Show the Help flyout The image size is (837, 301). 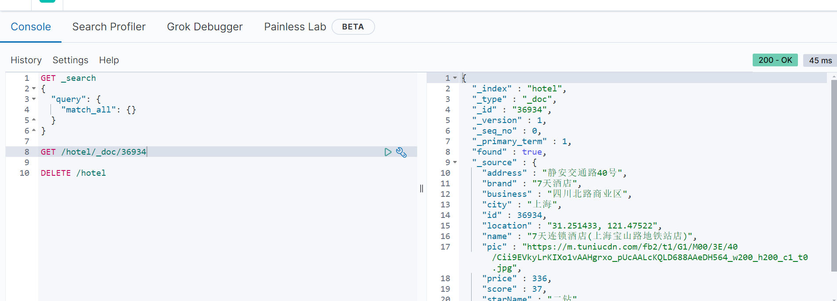109,60
